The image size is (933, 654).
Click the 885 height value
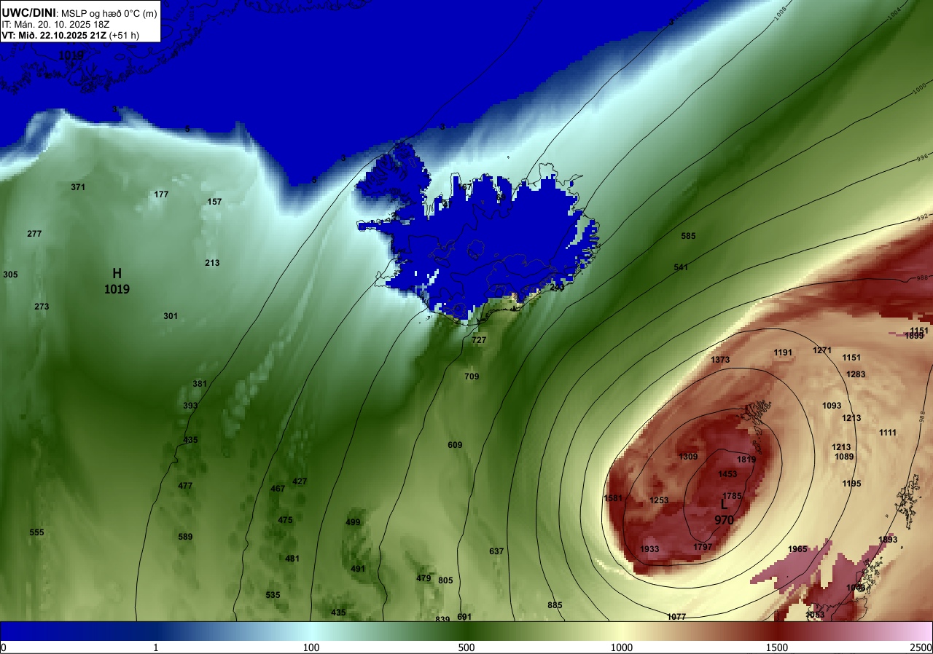pyautogui.click(x=555, y=605)
